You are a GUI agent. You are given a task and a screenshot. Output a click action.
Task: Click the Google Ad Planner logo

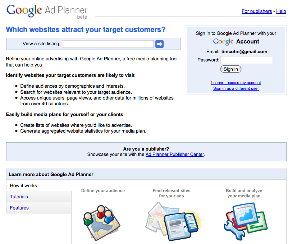[47, 11]
